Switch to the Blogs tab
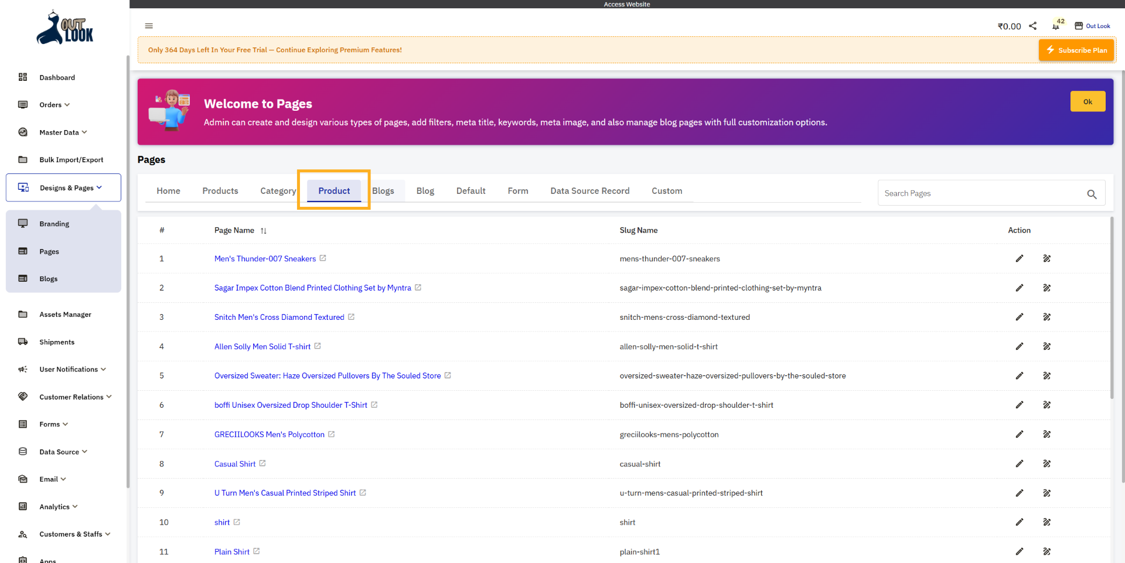This screenshot has width=1125, height=563. coord(383,190)
